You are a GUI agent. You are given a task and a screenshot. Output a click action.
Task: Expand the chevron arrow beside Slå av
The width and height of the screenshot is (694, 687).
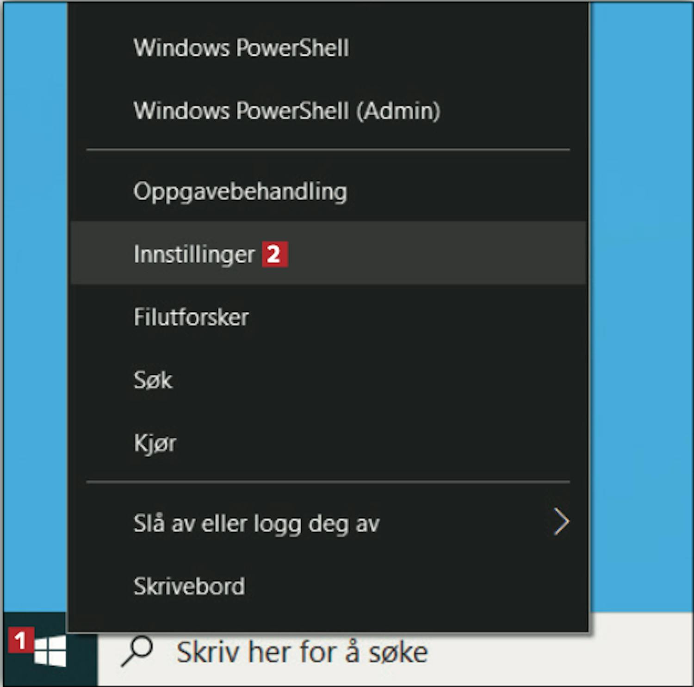tap(561, 522)
